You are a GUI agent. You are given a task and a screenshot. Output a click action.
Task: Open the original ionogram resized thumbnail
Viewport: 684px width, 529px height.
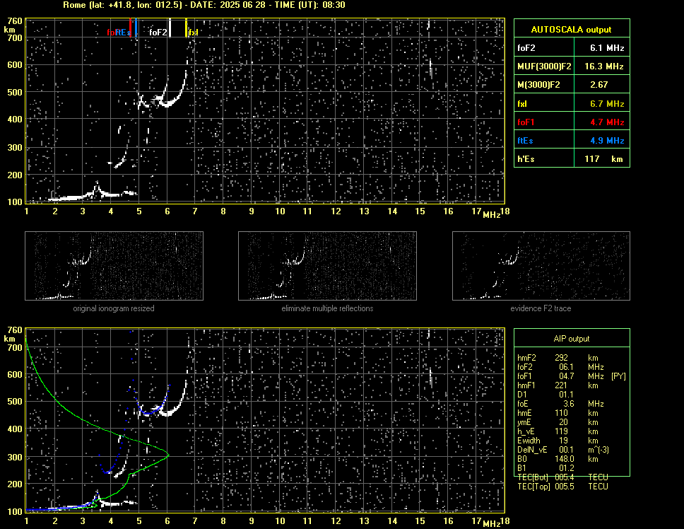114,266
